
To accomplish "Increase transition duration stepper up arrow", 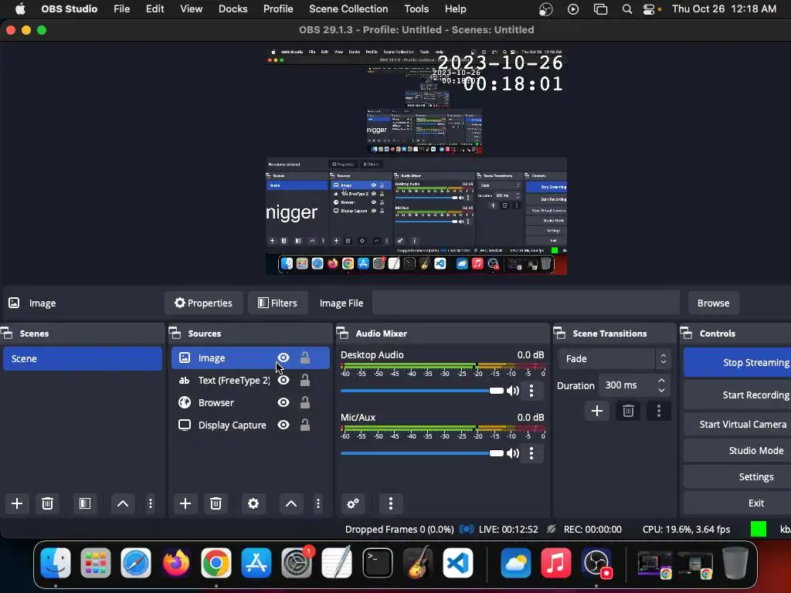I will point(661,380).
